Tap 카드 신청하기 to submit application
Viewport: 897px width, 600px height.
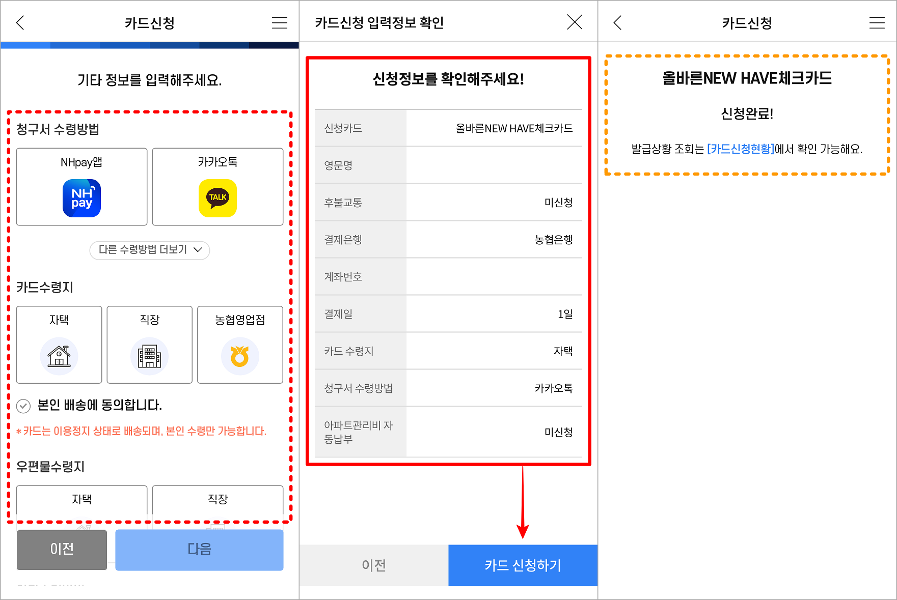(523, 565)
